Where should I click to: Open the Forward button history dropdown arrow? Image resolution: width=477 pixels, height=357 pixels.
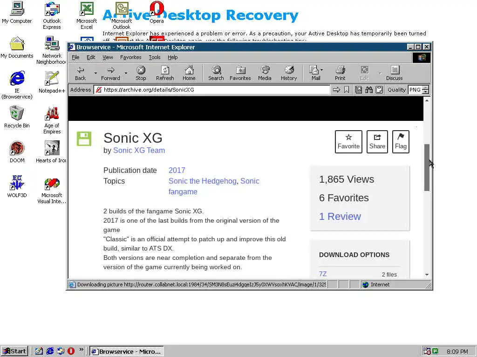pos(126,73)
